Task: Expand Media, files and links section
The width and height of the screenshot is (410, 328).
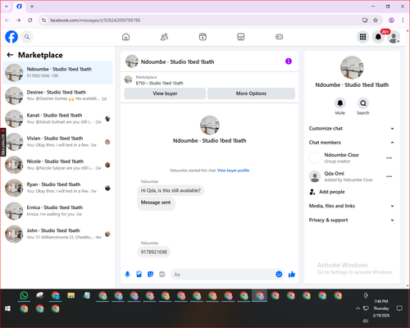Action: click(352, 206)
